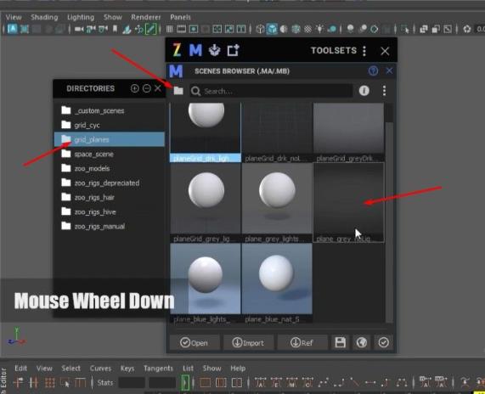Select the dark plane_grey_noLig thumbnail
485x394 pixels.
pyautogui.click(x=348, y=203)
